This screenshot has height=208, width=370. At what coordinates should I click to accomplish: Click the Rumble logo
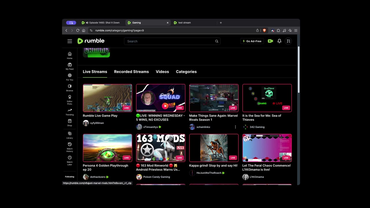(91, 41)
